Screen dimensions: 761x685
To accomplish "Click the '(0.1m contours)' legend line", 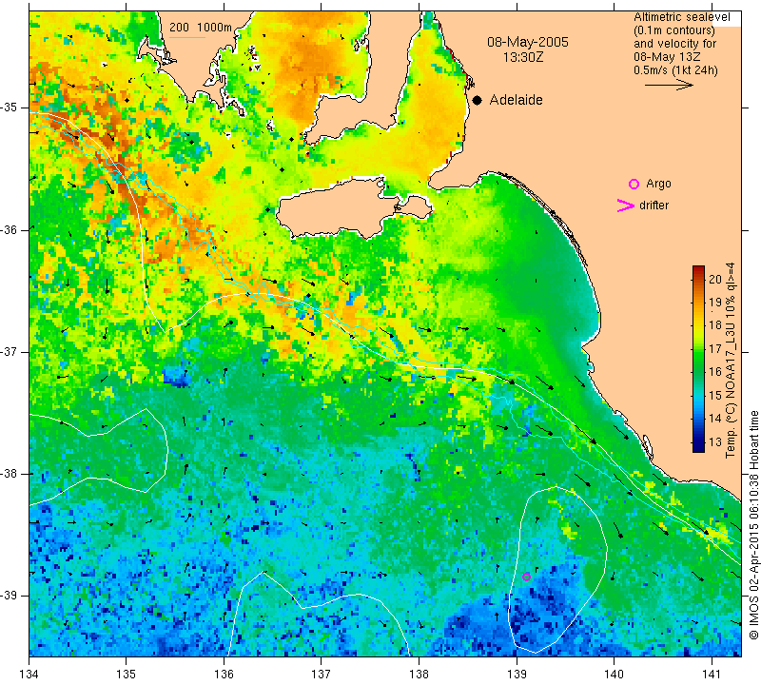I will [x=674, y=30].
